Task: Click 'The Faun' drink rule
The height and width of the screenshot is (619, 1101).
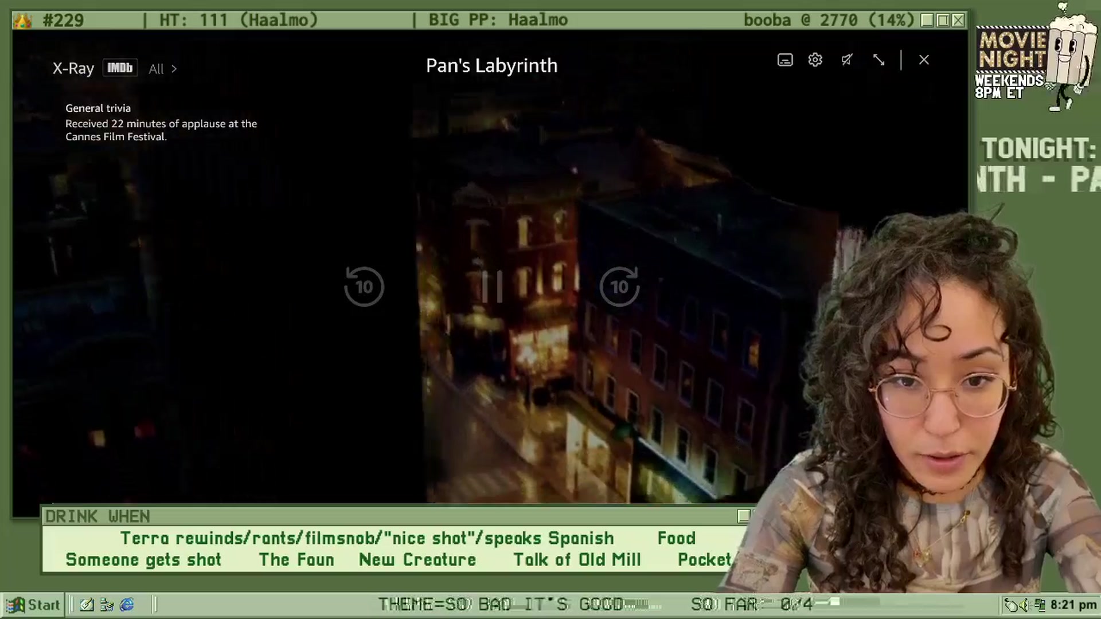Action: point(296,559)
